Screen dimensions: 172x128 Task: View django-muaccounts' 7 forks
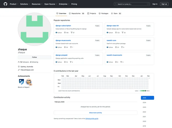[72, 47]
